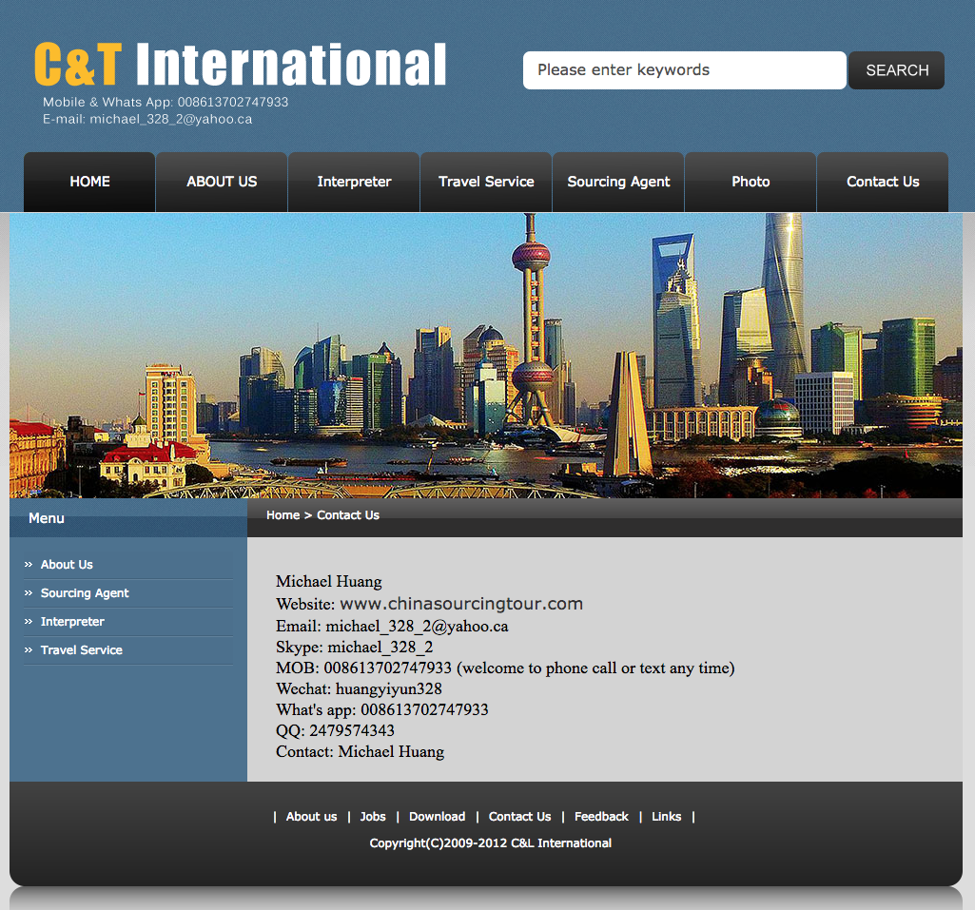Select Sourcing Agent in the sidebar menu
975x910 pixels.
pyautogui.click(x=85, y=593)
